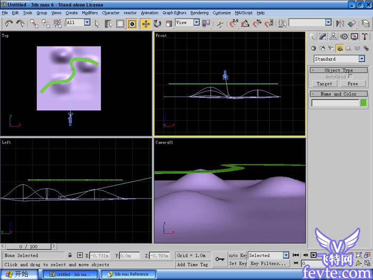Collapse the Object Type rollout
Screen dimensions: 373x280
(338, 70)
